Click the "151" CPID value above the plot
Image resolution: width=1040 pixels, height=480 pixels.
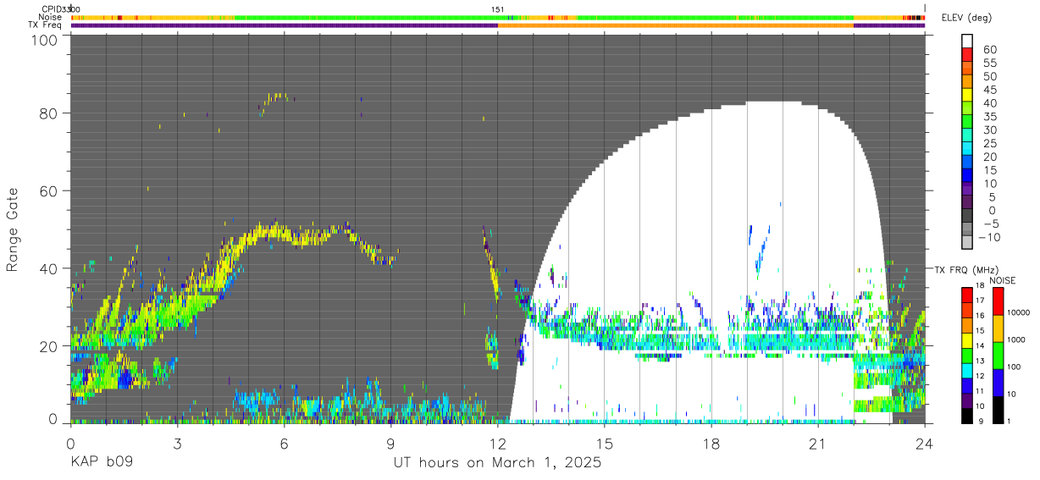click(x=498, y=9)
